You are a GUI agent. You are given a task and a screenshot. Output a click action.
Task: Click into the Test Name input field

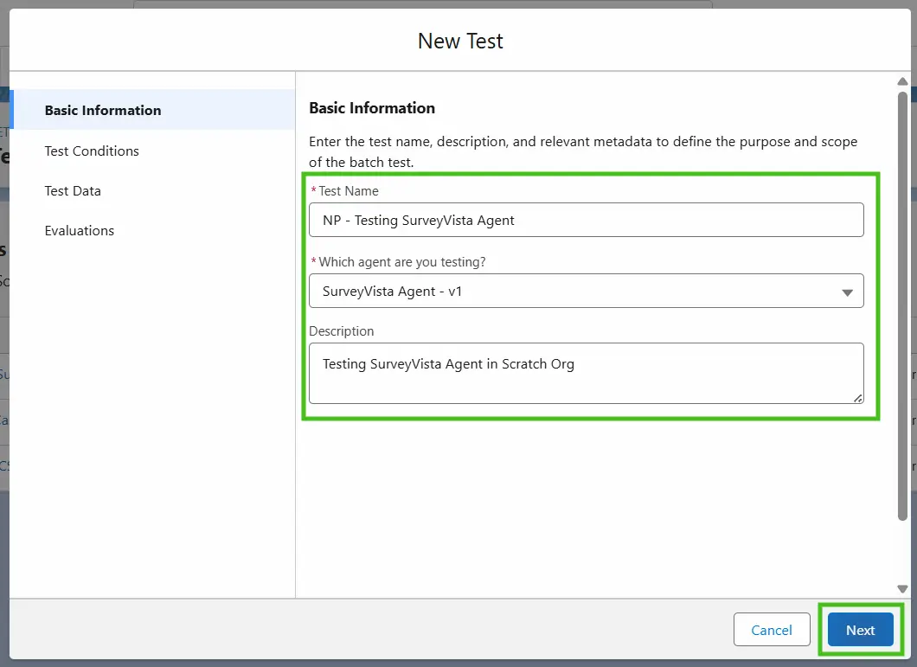[x=586, y=220]
